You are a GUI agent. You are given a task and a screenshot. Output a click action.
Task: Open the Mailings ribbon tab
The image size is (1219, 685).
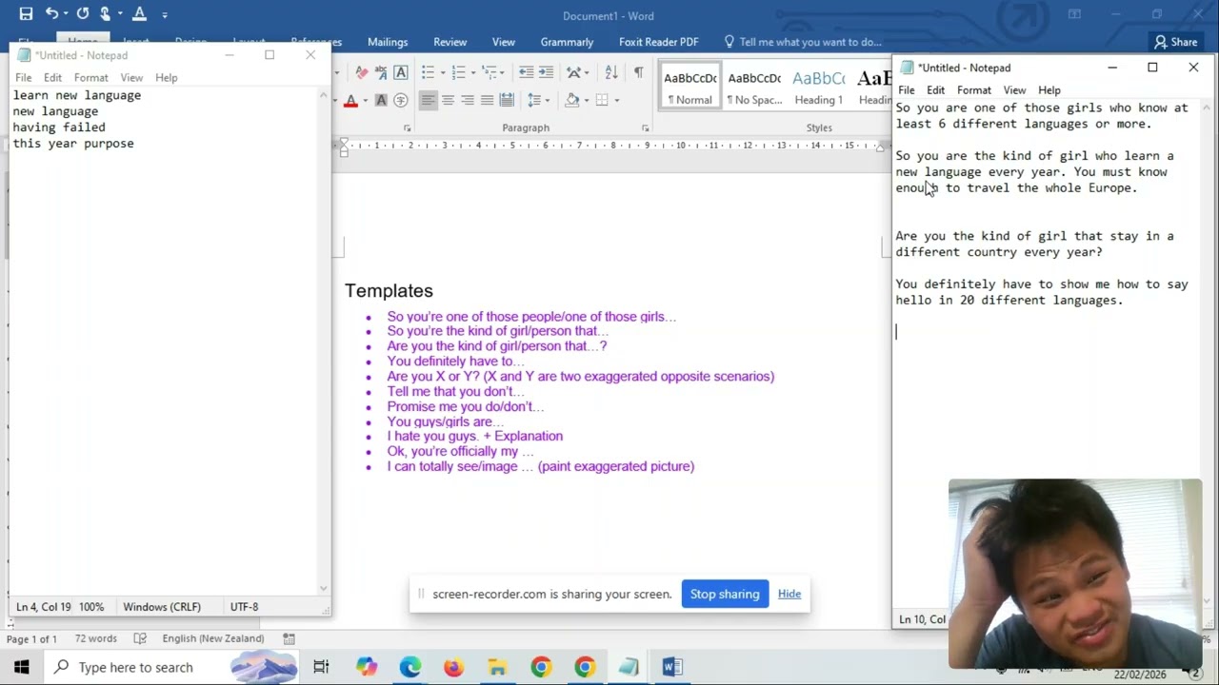pos(388,42)
